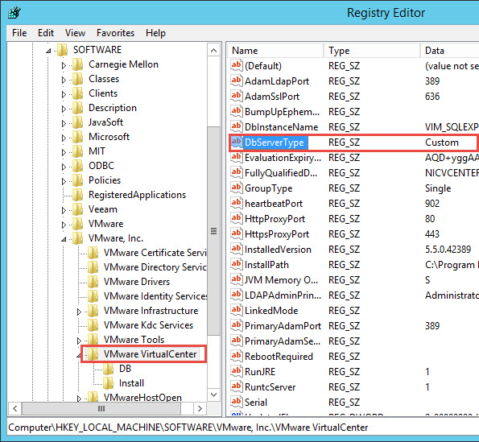Click the (Default) string value icon
This screenshot has width=479, height=442.
click(x=237, y=65)
